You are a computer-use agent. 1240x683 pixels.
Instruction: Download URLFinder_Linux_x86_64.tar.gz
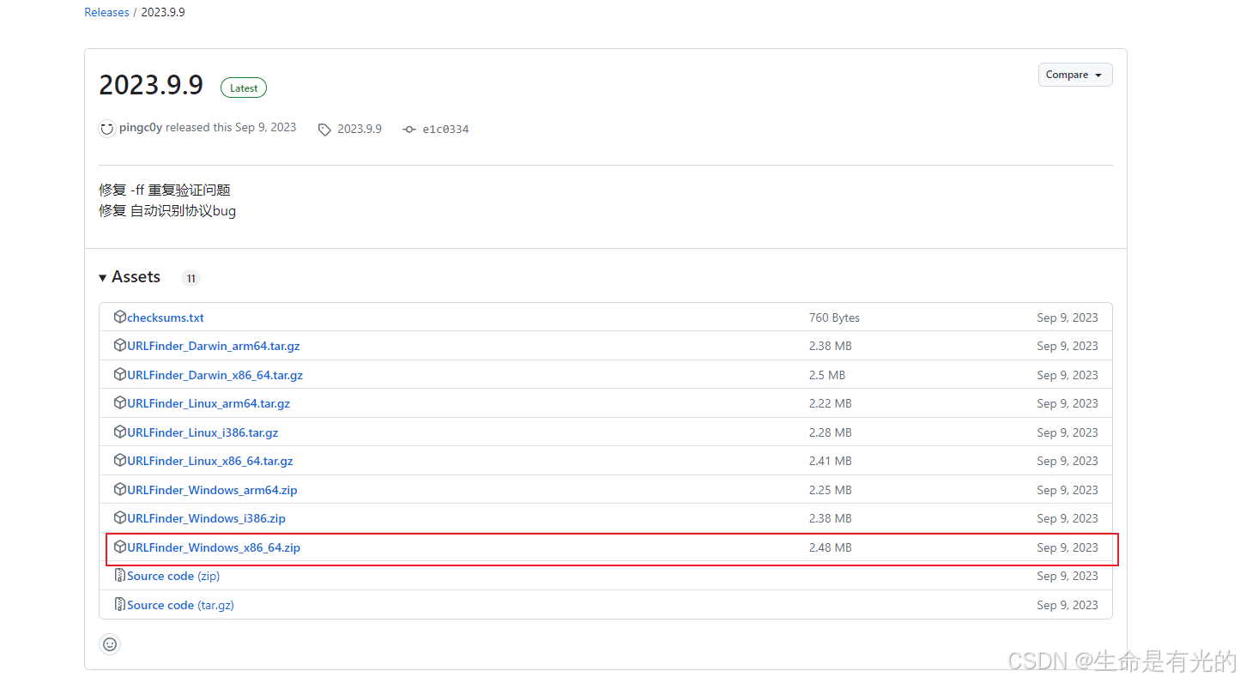pyautogui.click(x=209, y=461)
